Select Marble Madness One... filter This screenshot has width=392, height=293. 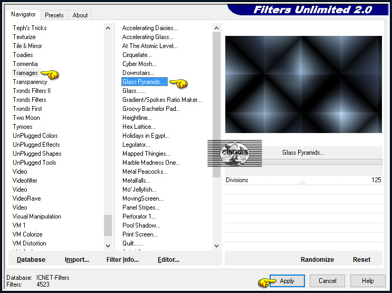click(x=151, y=163)
